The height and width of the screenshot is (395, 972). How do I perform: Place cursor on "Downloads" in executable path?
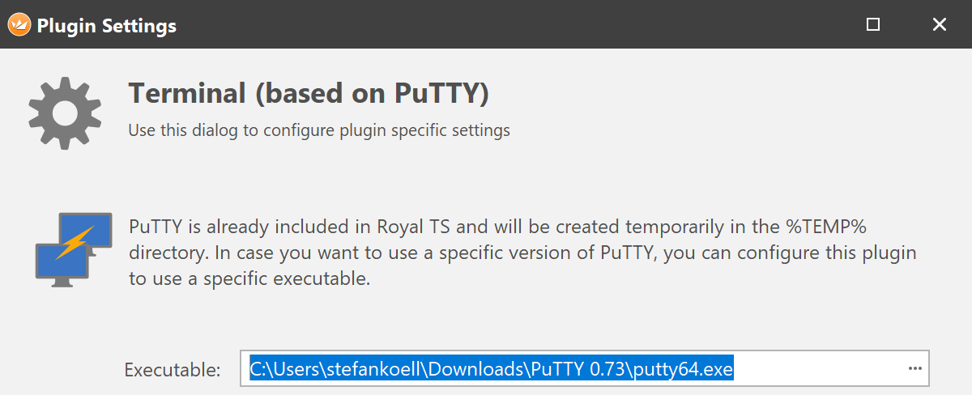(x=476, y=370)
